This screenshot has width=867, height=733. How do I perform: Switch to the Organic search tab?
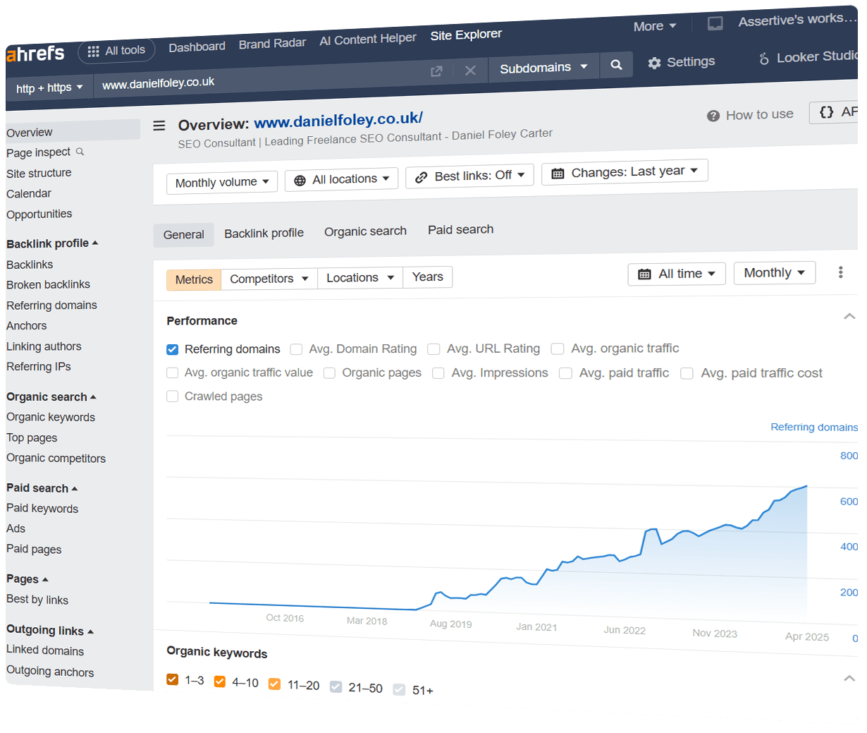pos(365,231)
